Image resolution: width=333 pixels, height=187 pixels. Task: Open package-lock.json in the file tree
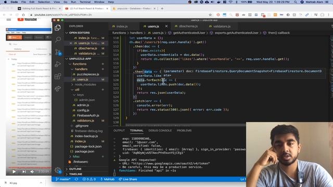tap(88, 146)
